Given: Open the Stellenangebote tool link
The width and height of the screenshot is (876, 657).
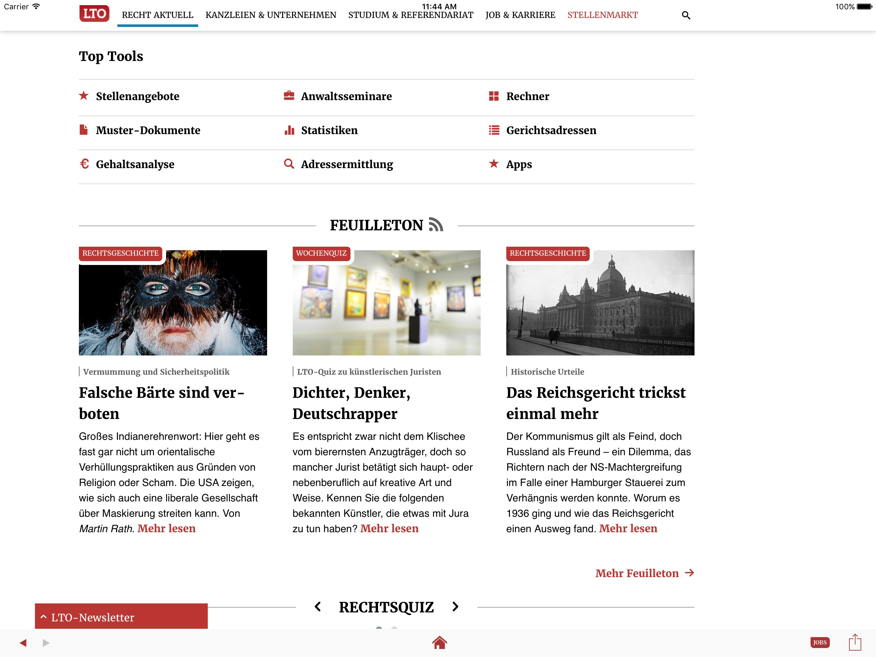Looking at the screenshot, I should pyautogui.click(x=138, y=96).
